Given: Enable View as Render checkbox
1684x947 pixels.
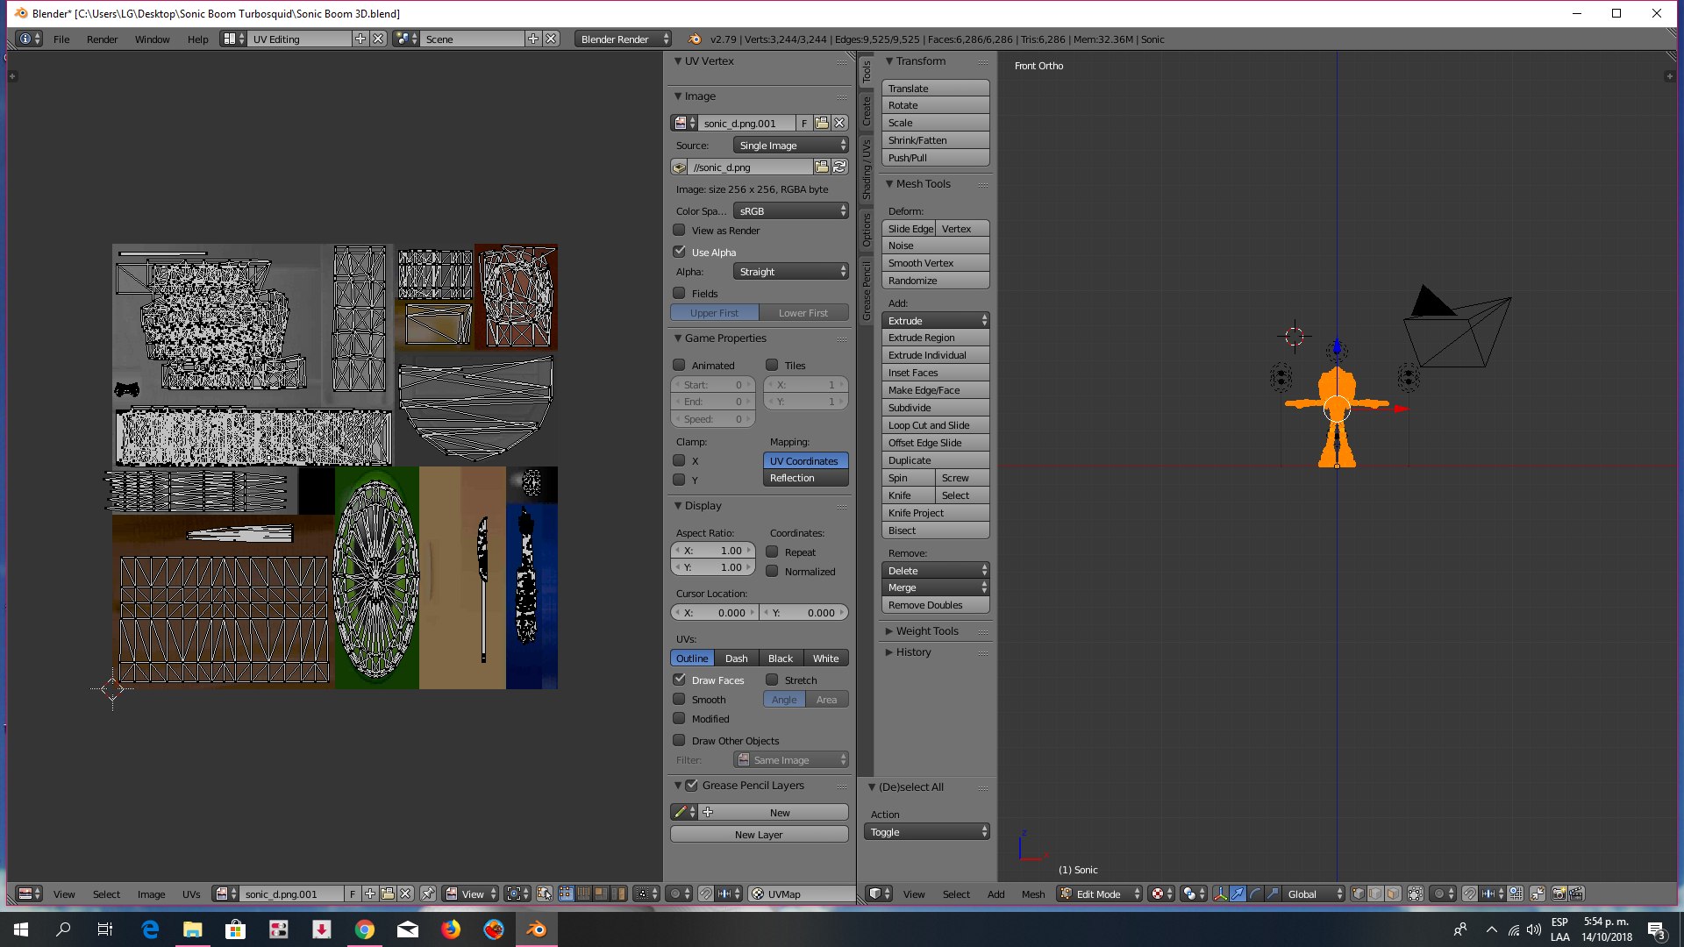Looking at the screenshot, I should click(679, 230).
